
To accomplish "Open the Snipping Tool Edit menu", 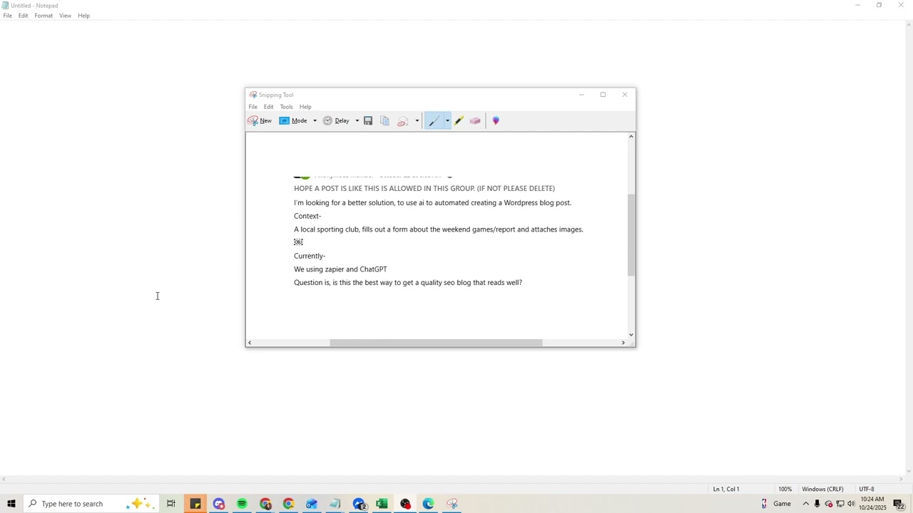I will coord(268,107).
